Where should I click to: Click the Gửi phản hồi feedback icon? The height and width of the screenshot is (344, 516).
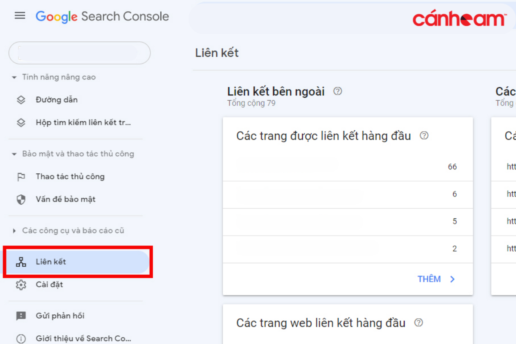tap(21, 316)
